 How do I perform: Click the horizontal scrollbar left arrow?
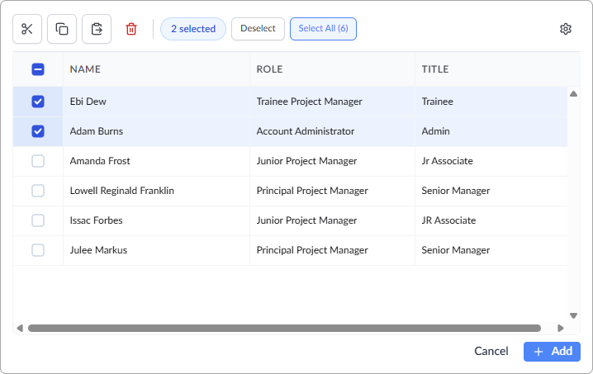[20, 329]
